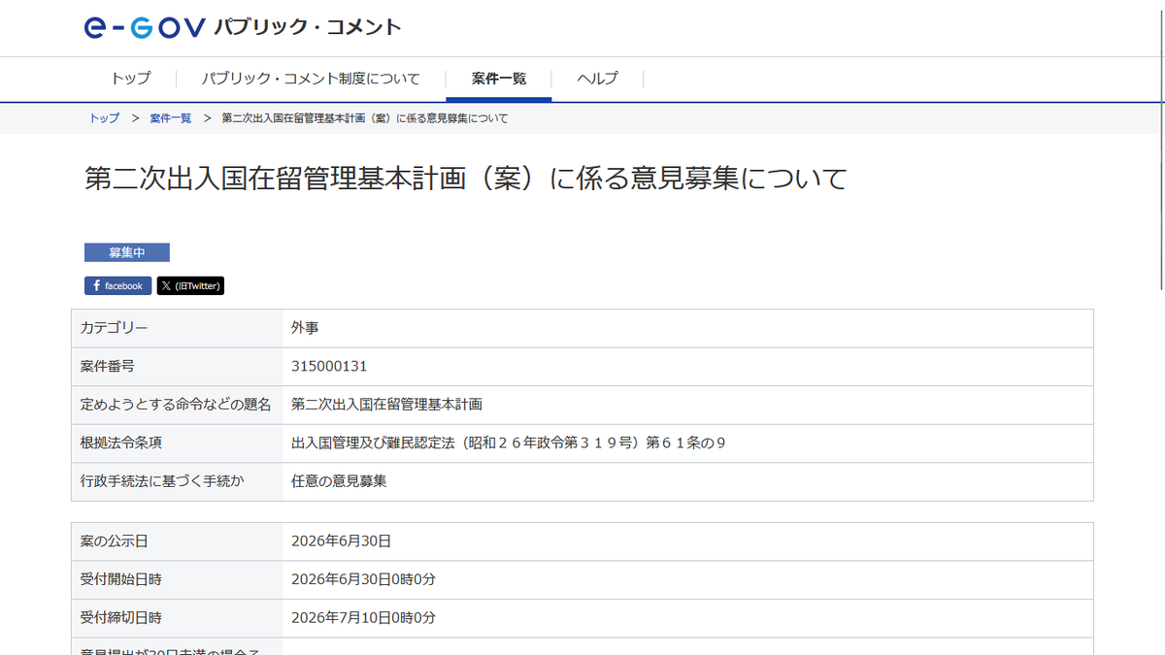Open the ヘルプ navigation tab

pos(597,79)
